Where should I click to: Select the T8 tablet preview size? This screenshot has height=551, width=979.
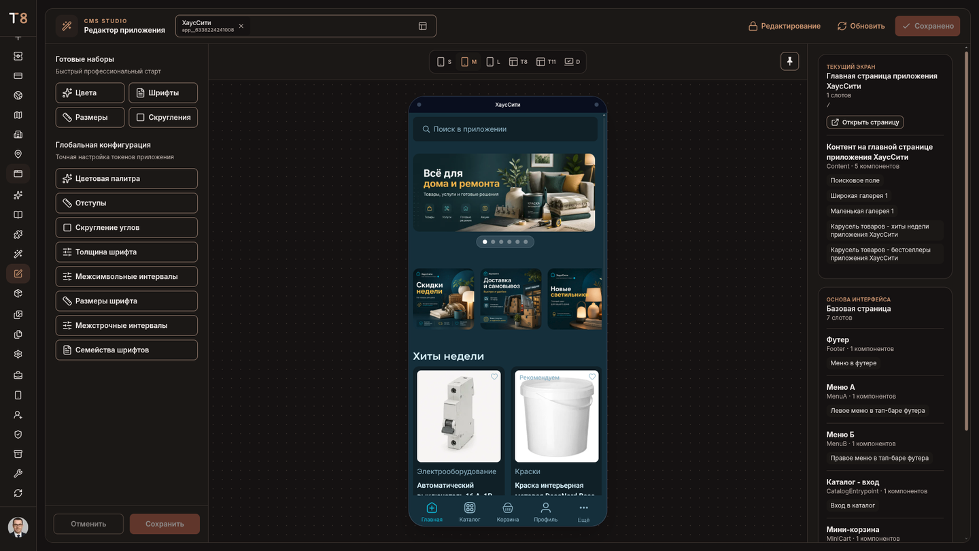(518, 62)
